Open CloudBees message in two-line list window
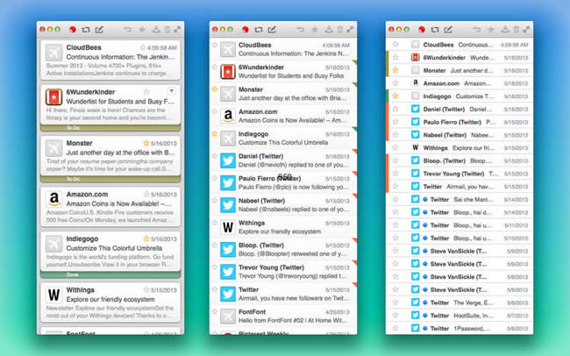The width and height of the screenshot is (570, 356). pos(283,49)
